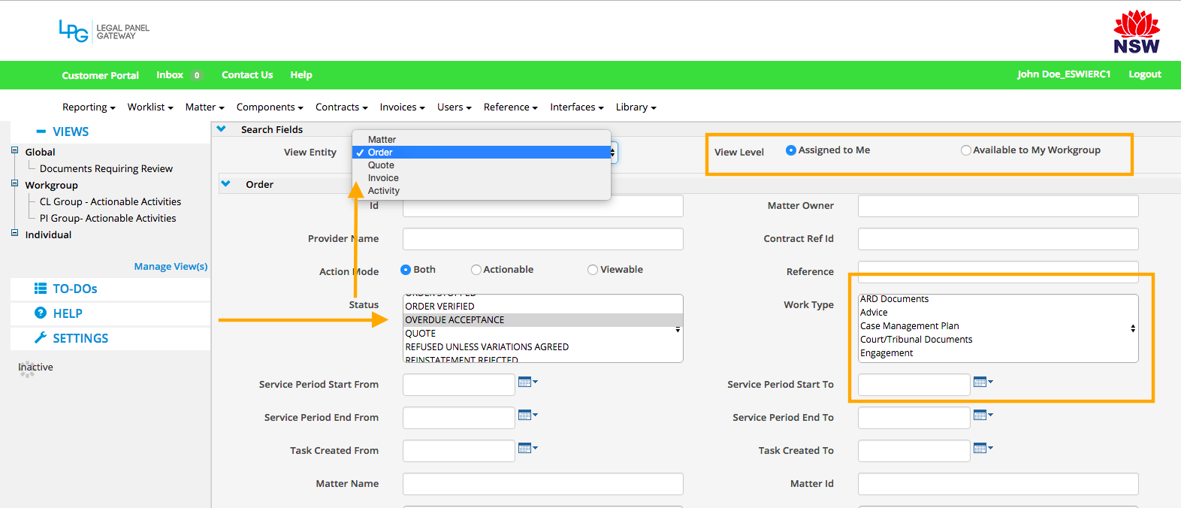Choose Invoice in View Entity list
The height and width of the screenshot is (508, 1181).
pyautogui.click(x=482, y=178)
